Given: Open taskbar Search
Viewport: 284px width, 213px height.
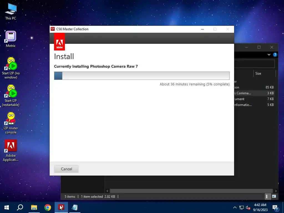Looking at the screenshot, I should click(20, 207).
